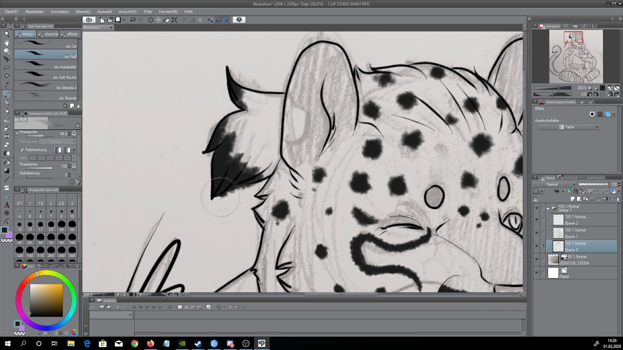The height and width of the screenshot is (350, 623).
Task: Open Datei menu
Action: 11,11
